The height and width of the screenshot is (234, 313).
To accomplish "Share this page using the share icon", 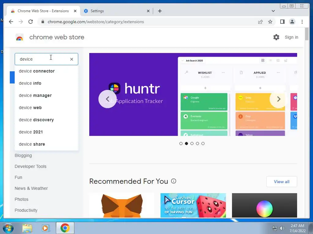I will click(x=260, y=22).
